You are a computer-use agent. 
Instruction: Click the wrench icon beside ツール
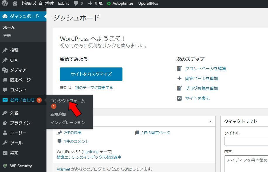tap(5, 143)
